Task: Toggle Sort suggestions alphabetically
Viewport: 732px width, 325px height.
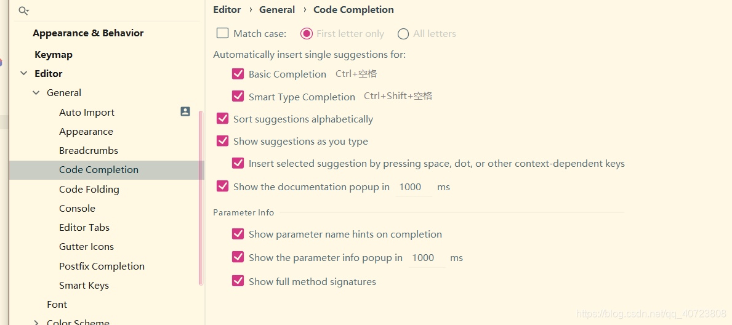Action: (x=223, y=119)
